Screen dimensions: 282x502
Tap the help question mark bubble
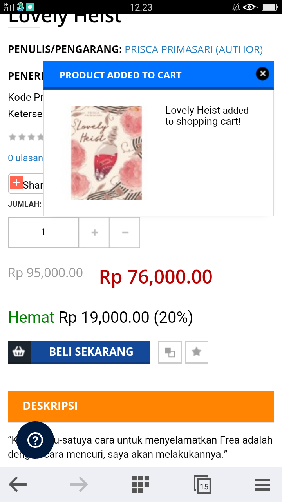[x=35, y=440]
